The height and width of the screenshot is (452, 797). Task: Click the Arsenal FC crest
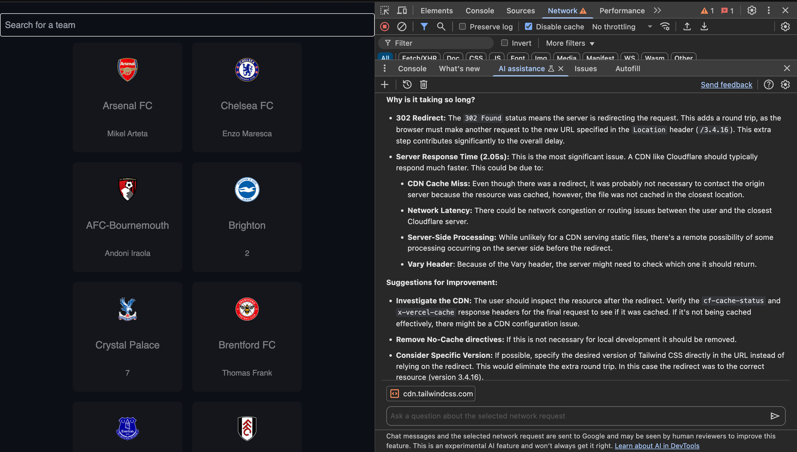[128, 69]
